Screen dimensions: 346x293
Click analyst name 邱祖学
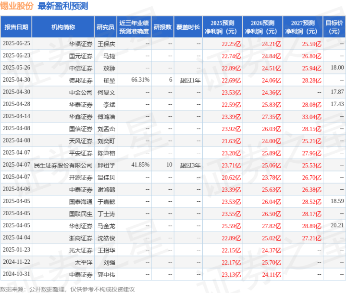[x=106, y=166]
